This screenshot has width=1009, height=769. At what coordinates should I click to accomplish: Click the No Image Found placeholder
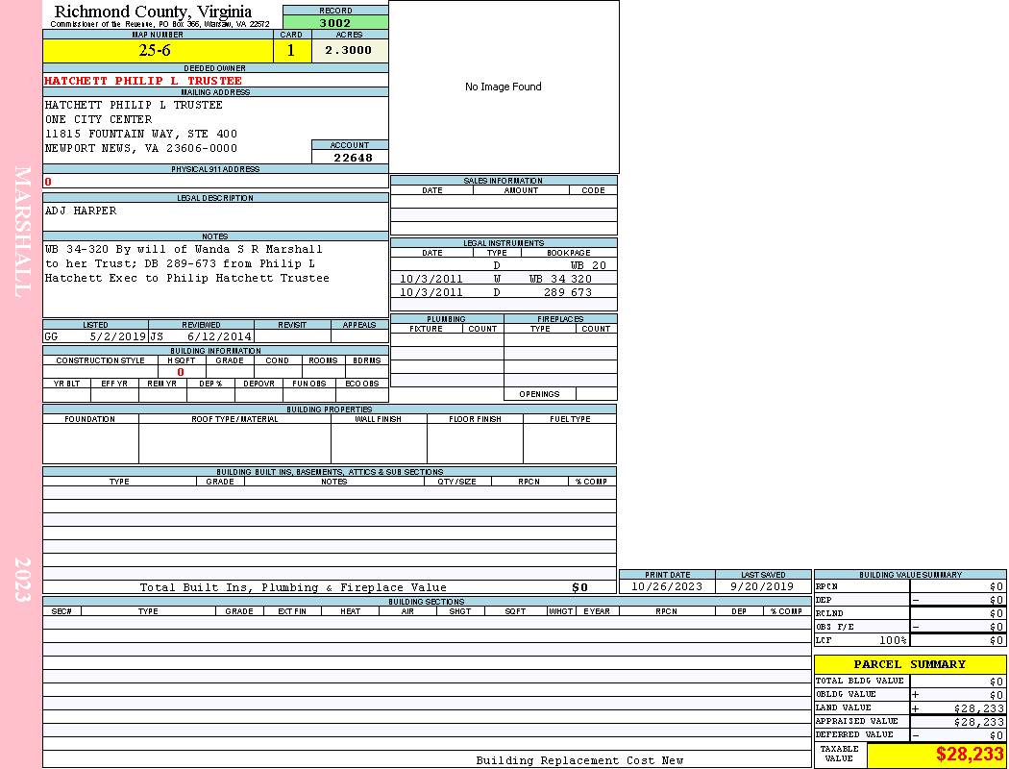[x=503, y=87]
